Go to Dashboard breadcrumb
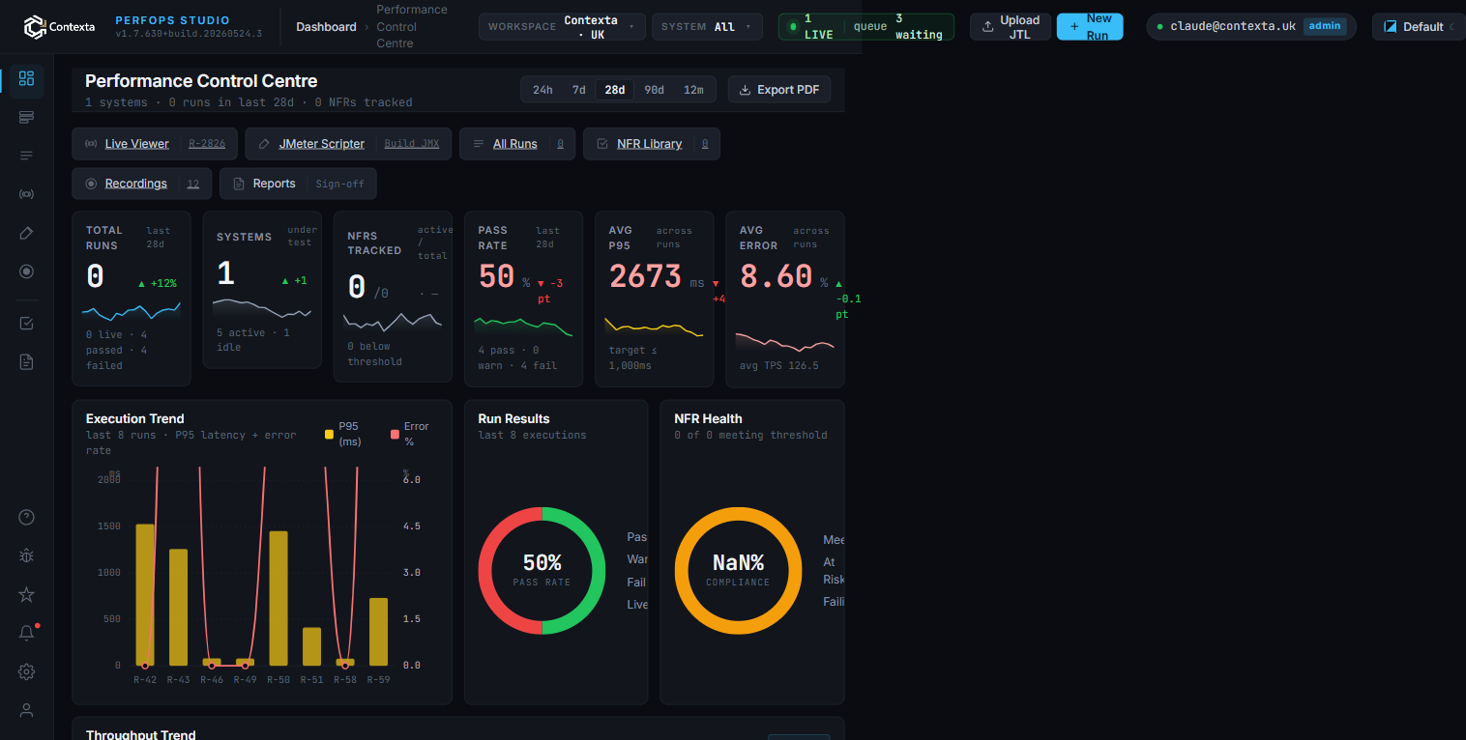Screen dimensions: 1466x740 coord(326,27)
